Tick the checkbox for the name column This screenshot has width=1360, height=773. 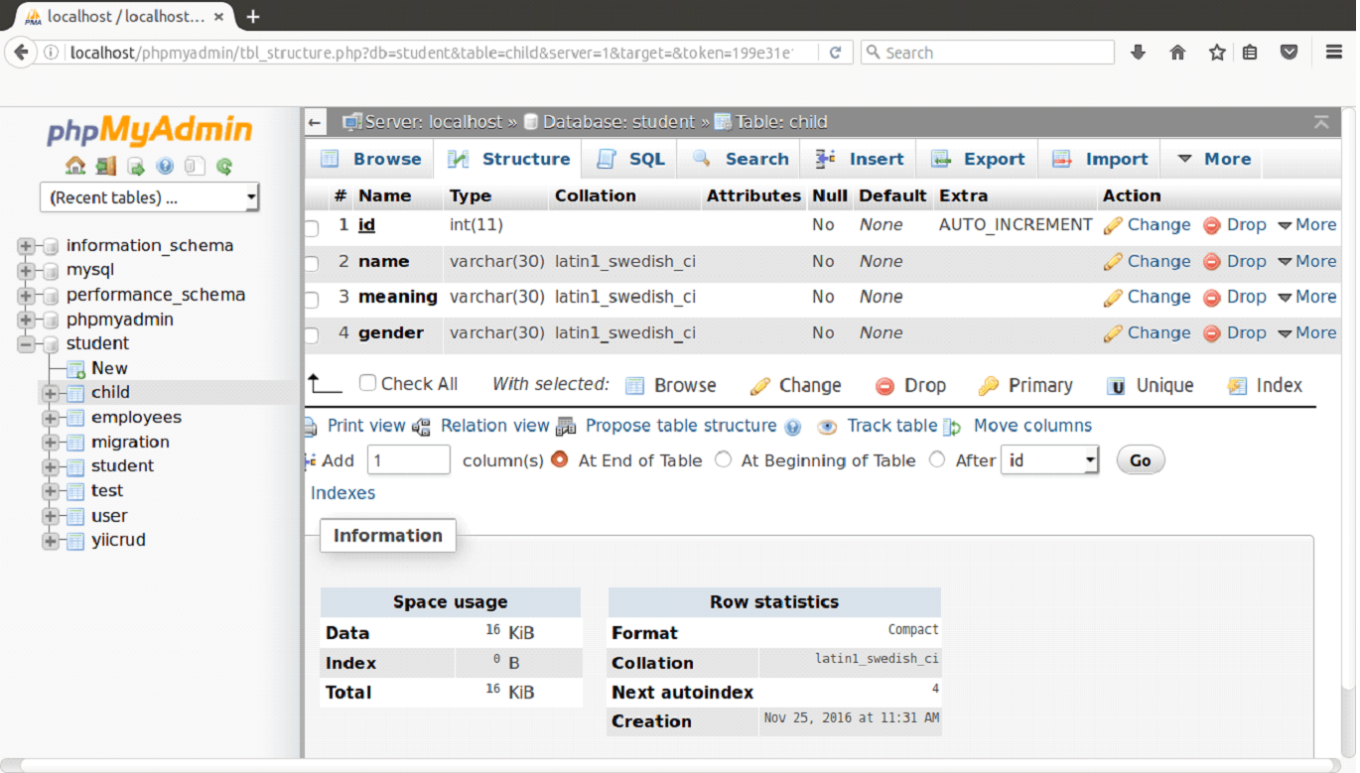(x=311, y=264)
